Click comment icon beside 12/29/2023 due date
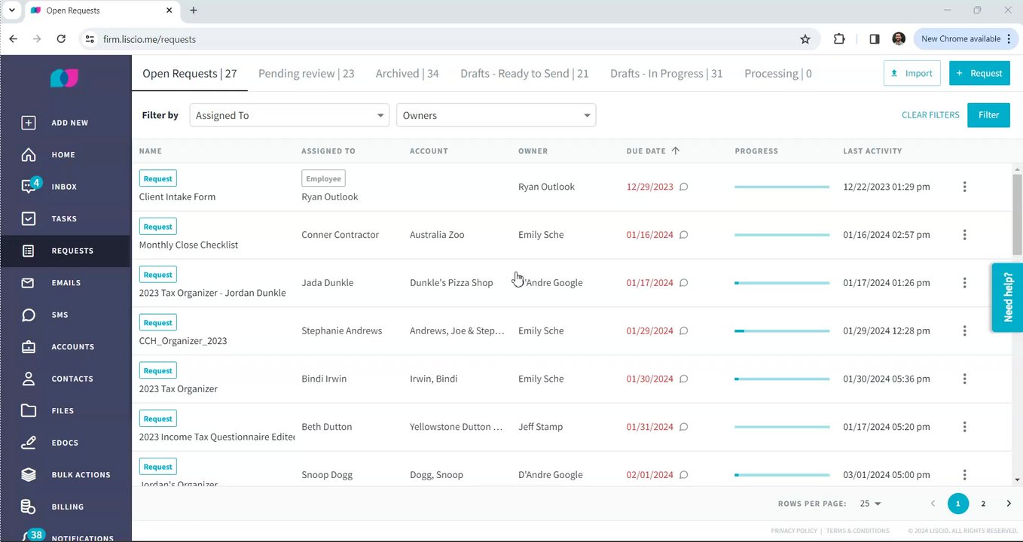 pyautogui.click(x=684, y=187)
